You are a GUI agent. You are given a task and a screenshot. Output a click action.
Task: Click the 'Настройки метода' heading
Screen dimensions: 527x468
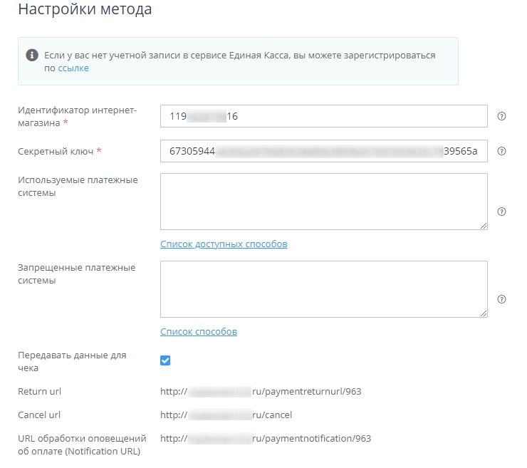85,10
